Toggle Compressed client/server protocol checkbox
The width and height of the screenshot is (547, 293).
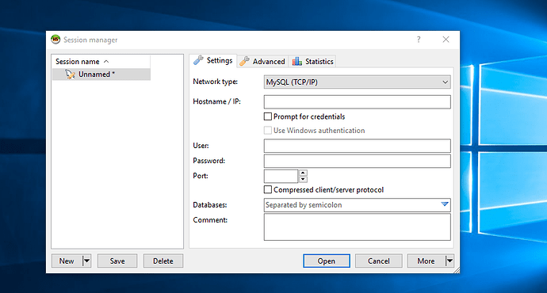[x=268, y=189]
